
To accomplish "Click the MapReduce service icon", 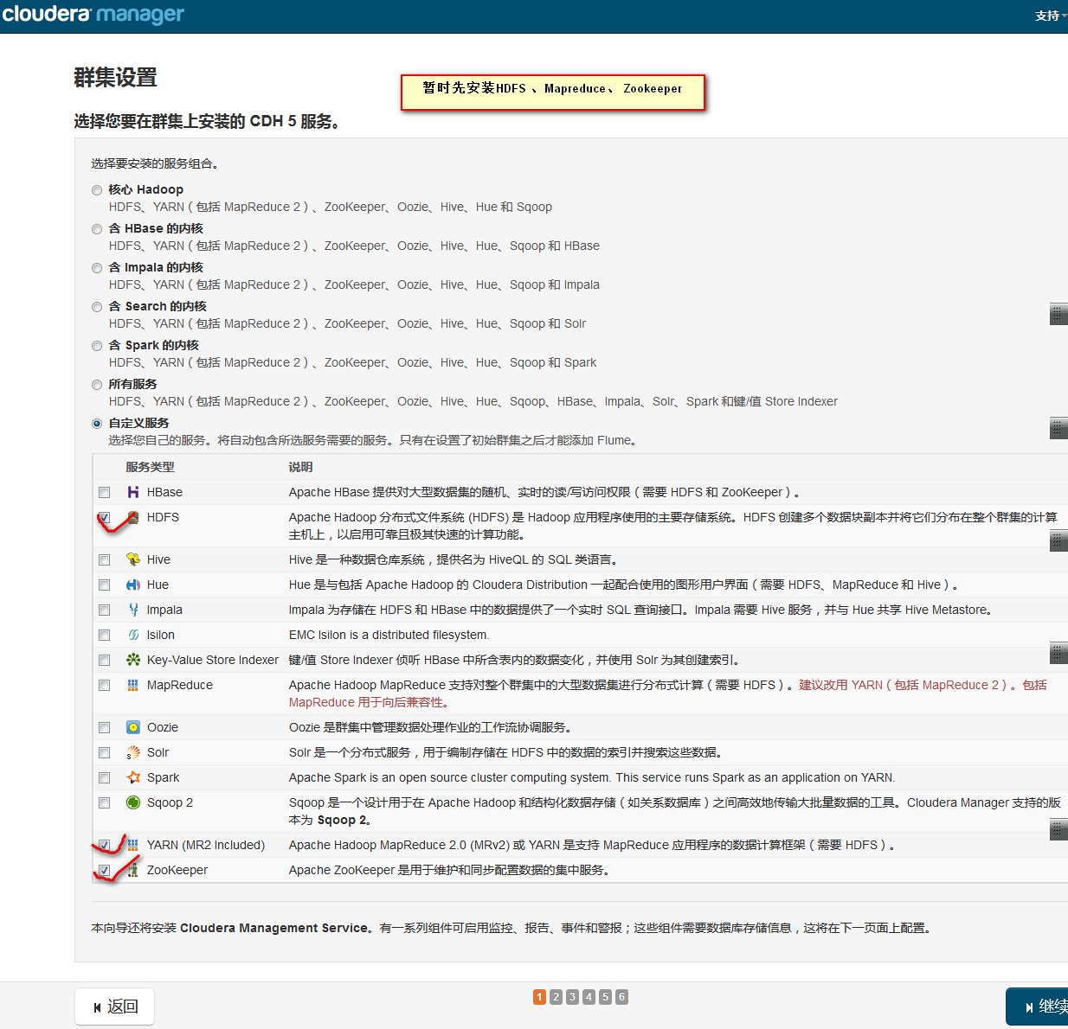I will click(133, 685).
